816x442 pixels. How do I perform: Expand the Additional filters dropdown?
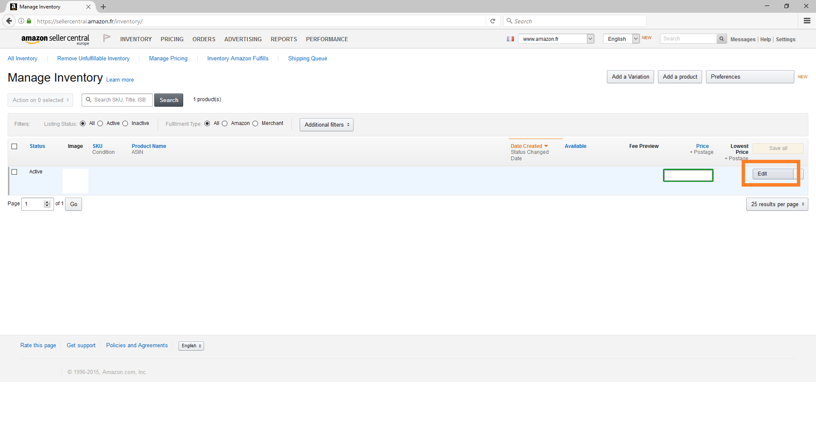coord(326,125)
